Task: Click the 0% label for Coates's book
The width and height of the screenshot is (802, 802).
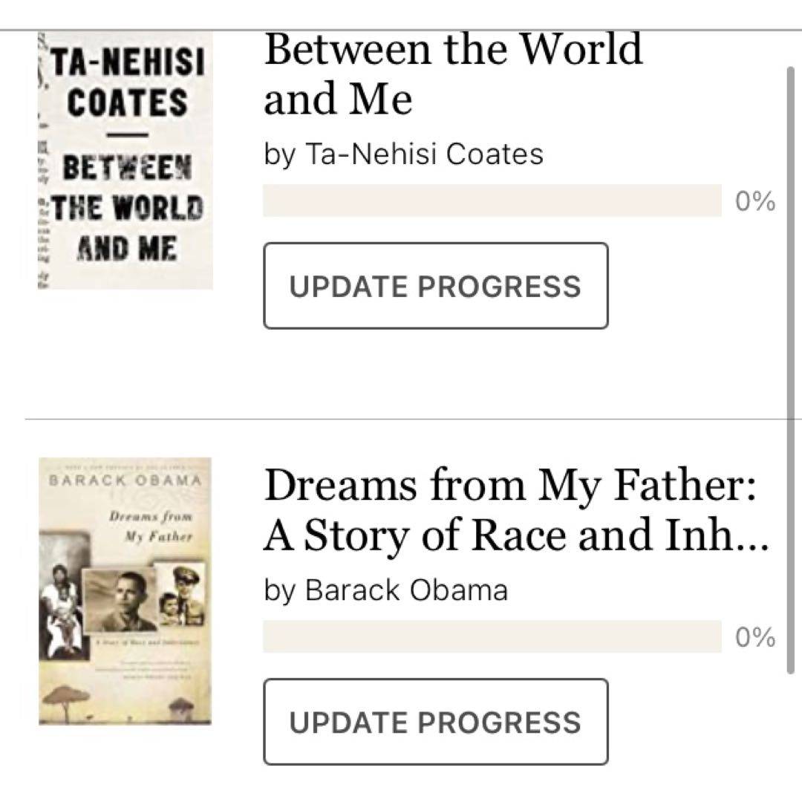Action: (754, 201)
